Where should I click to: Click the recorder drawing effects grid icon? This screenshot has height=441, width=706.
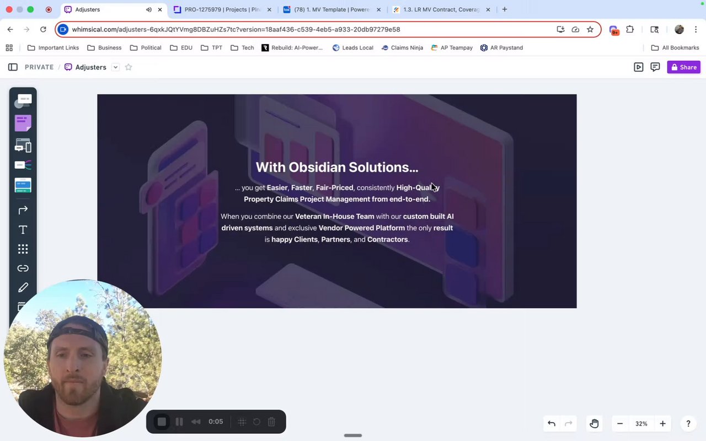(x=242, y=422)
